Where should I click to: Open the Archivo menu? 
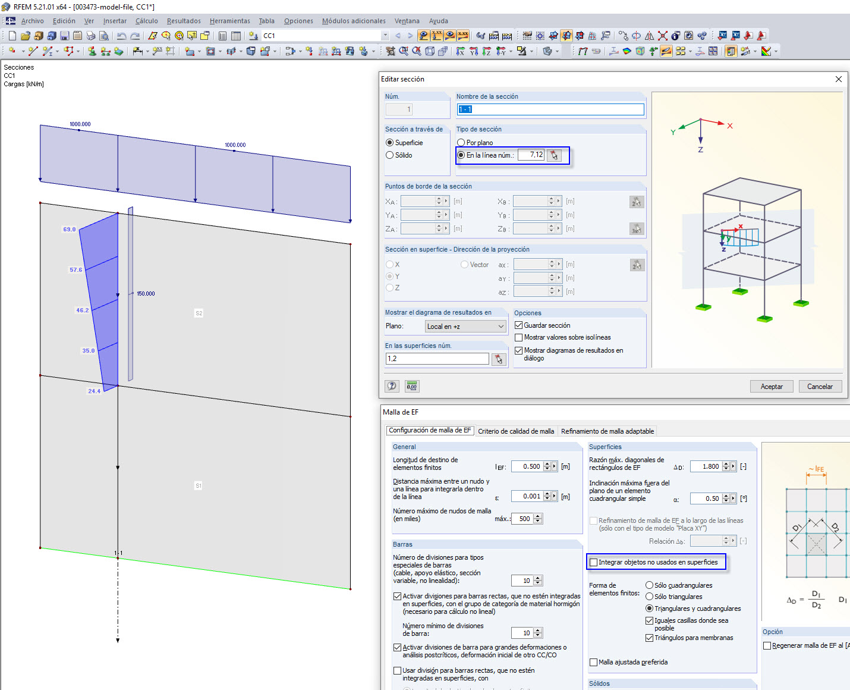click(x=33, y=21)
